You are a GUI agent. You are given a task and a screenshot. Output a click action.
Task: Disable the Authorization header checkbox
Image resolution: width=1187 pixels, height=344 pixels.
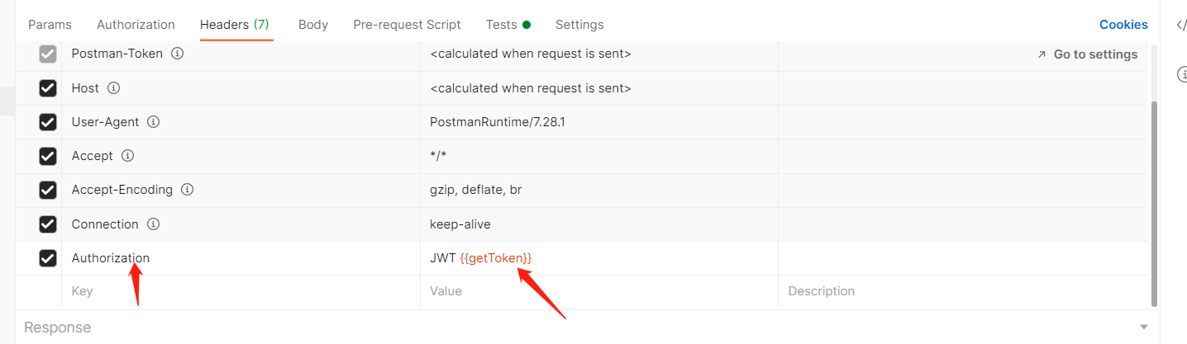point(48,258)
